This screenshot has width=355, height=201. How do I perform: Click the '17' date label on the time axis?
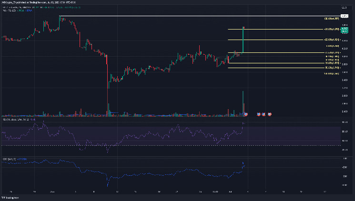click(x=325, y=192)
